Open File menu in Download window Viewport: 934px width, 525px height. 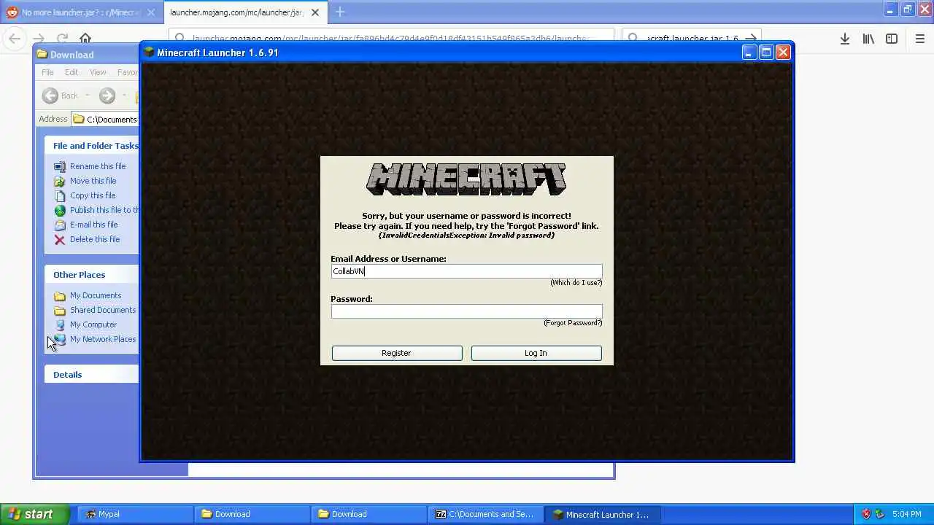[x=47, y=72]
